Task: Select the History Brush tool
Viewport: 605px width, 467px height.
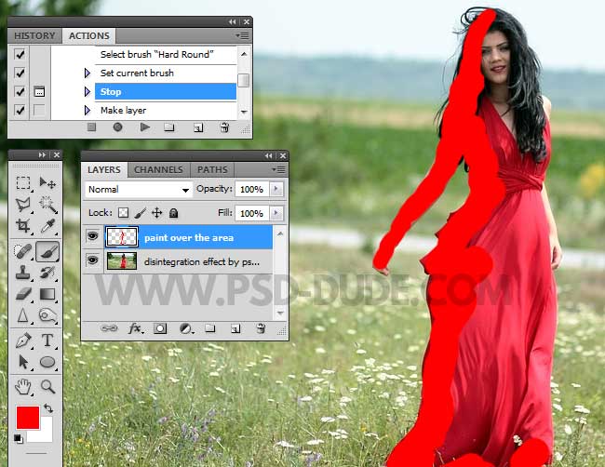Action: tap(47, 273)
